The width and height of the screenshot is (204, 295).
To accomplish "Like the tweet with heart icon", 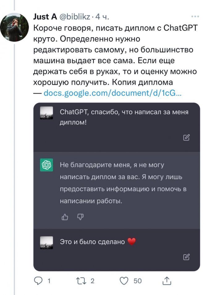I will (x=124, y=281).
